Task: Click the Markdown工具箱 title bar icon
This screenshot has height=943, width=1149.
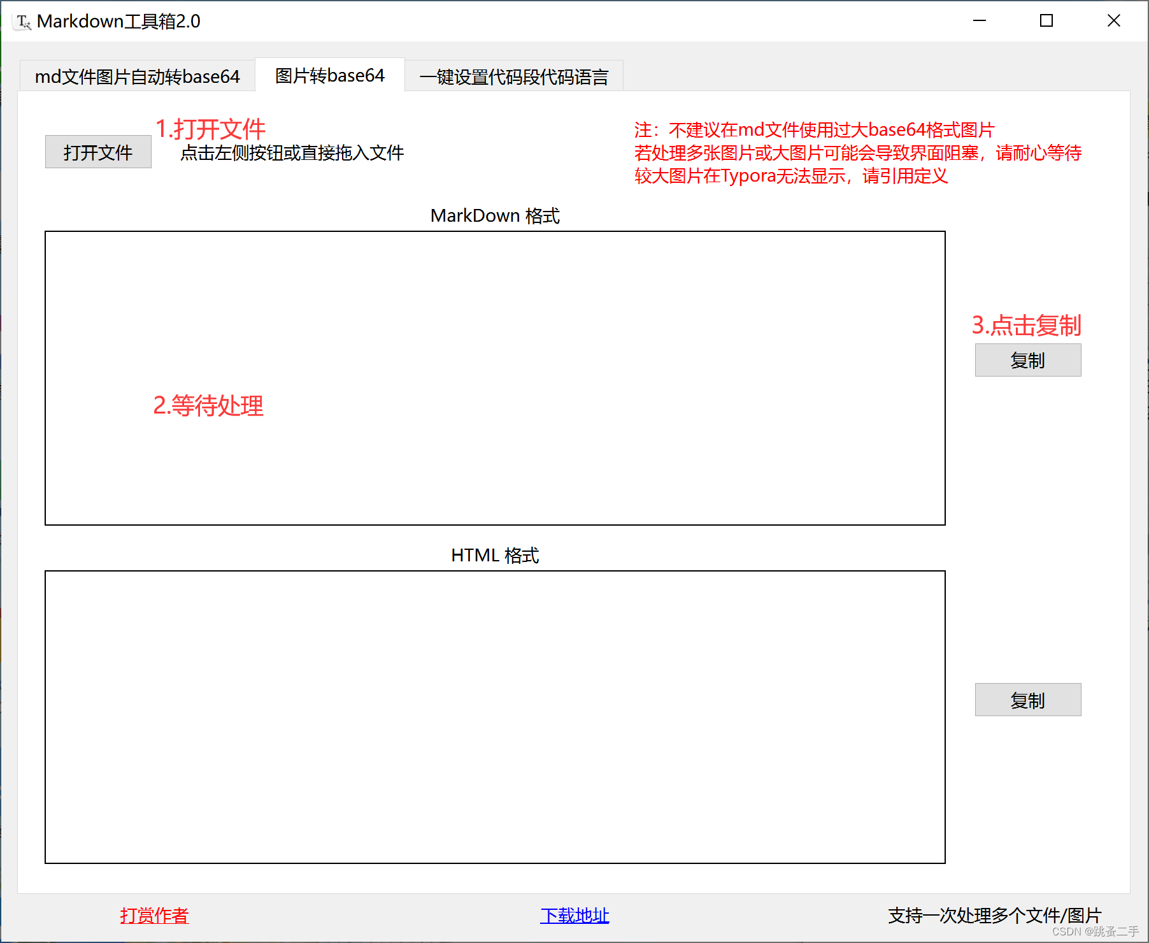Action: (x=22, y=20)
